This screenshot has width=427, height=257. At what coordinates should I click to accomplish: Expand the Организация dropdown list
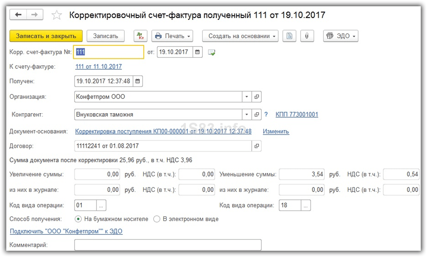coord(247,97)
